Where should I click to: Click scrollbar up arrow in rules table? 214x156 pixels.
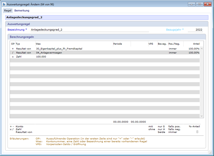click(202, 48)
